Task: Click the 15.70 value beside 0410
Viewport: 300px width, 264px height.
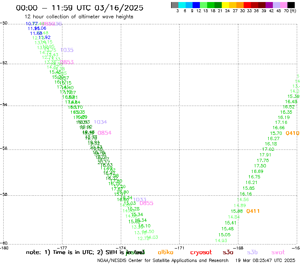Action: [276, 133]
